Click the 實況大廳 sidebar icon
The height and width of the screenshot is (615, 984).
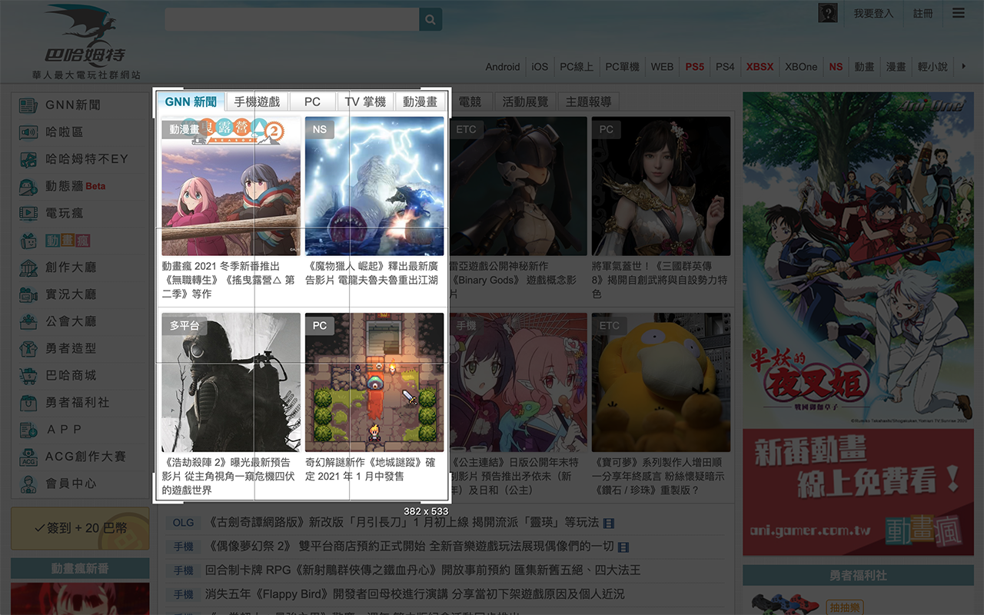(x=28, y=294)
